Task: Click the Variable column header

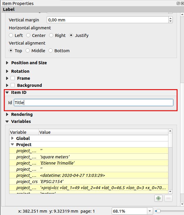Action: tap(24, 132)
